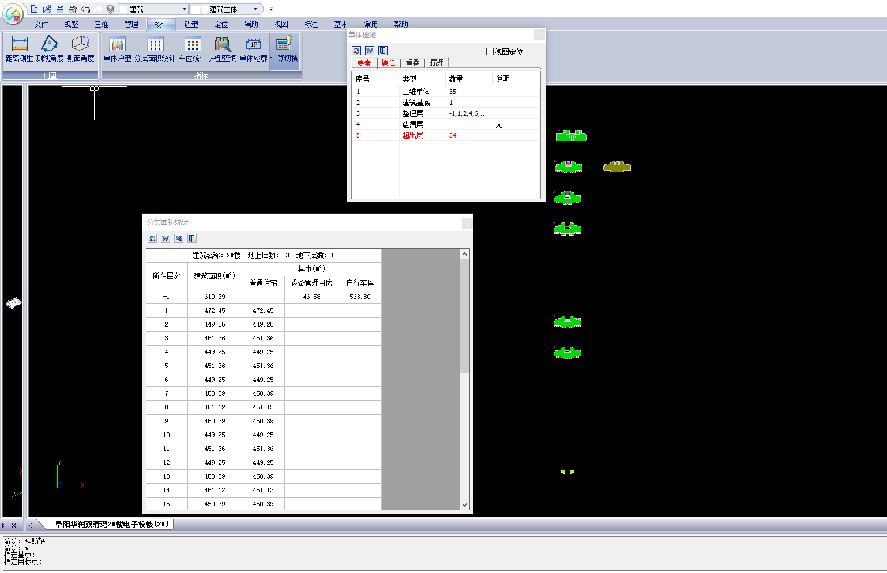The height and width of the screenshot is (573, 887).
Task: Click the 单体轮廓 building outline icon
Action: tap(253, 49)
